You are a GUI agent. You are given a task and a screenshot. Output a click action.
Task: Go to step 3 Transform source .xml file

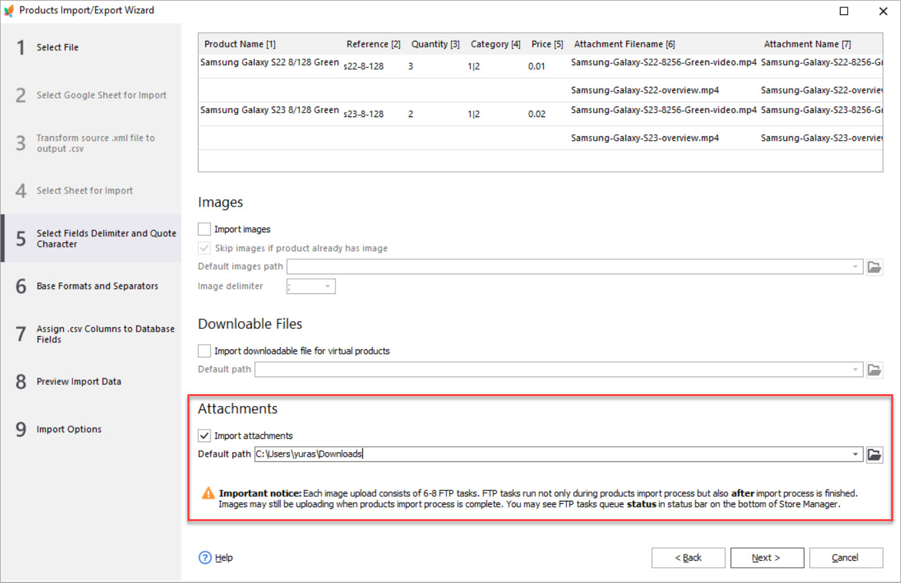tap(91, 143)
